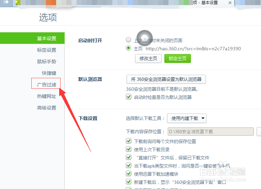
Task: Set 360安全浏览器 as default browser
Action: point(166,79)
